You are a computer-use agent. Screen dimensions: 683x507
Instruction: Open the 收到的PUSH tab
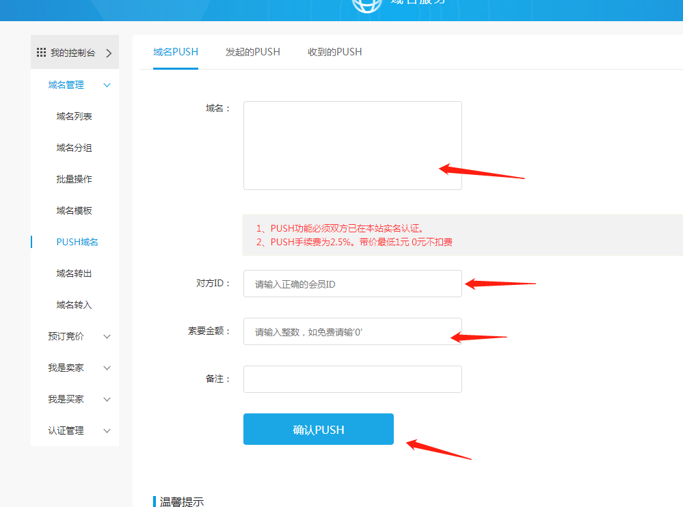point(334,52)
